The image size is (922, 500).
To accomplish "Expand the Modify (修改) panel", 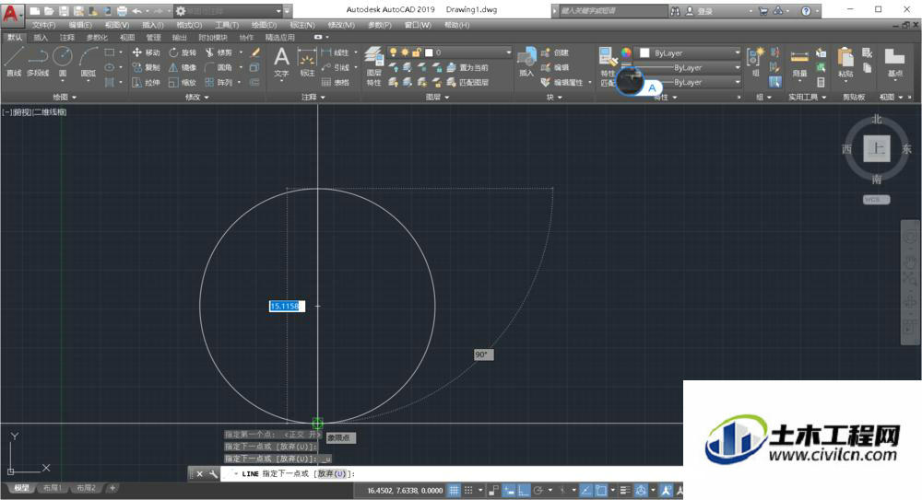I will tap(197, 97).
